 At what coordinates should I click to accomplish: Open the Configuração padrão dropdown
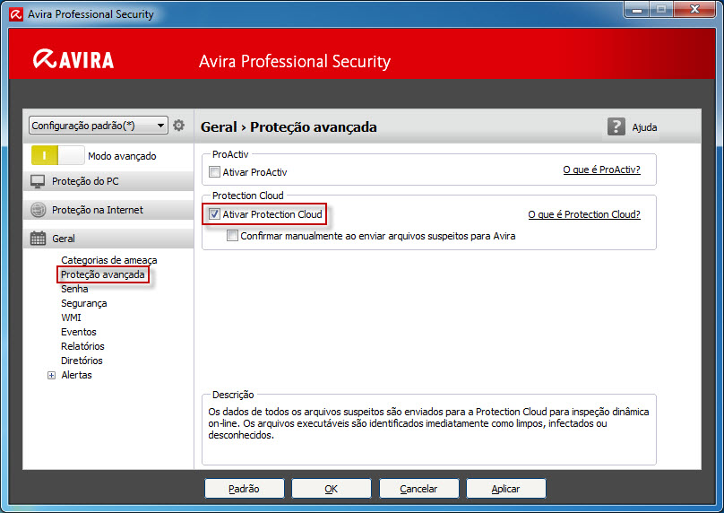(x=99, y=126)
